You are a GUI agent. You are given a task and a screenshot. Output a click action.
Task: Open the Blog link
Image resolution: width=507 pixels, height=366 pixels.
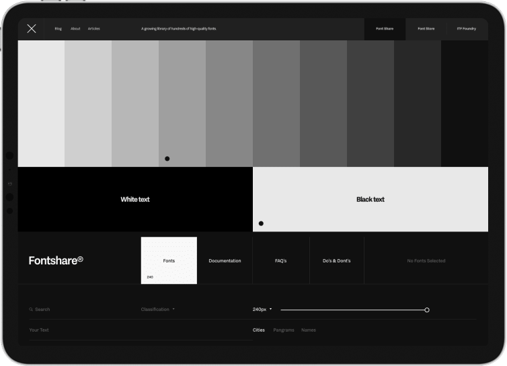pyautogui.click(x=58, y=29)
